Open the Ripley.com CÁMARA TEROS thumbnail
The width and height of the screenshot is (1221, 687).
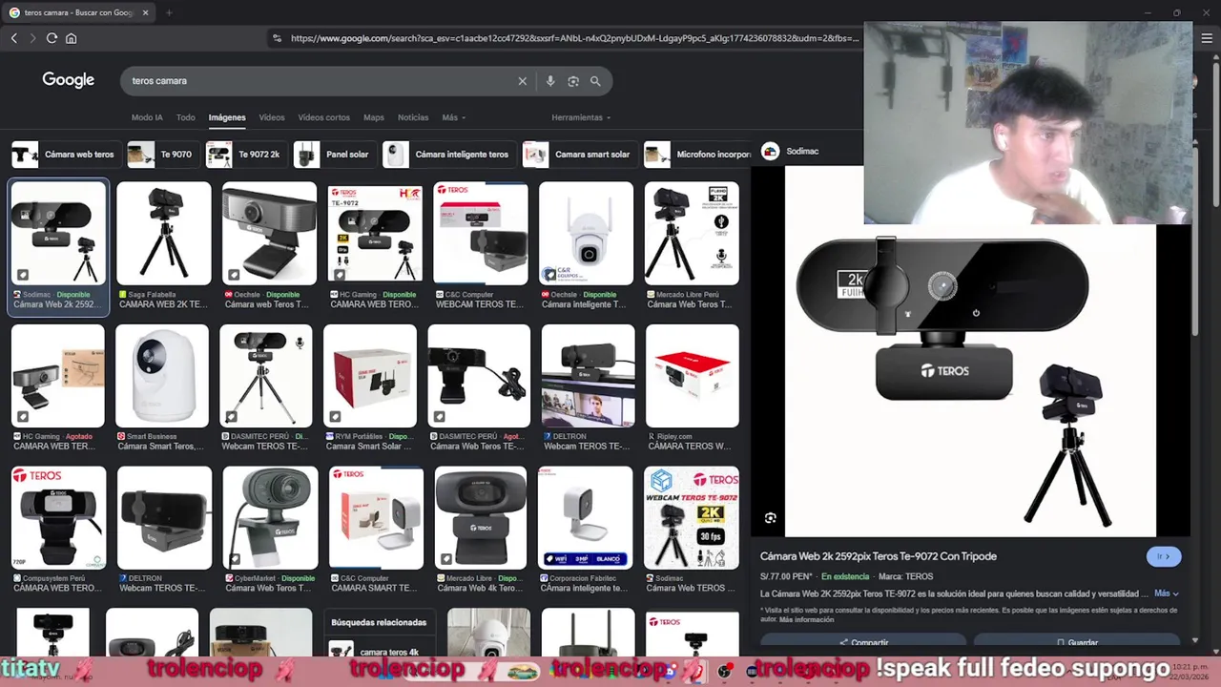click(693, 376)
